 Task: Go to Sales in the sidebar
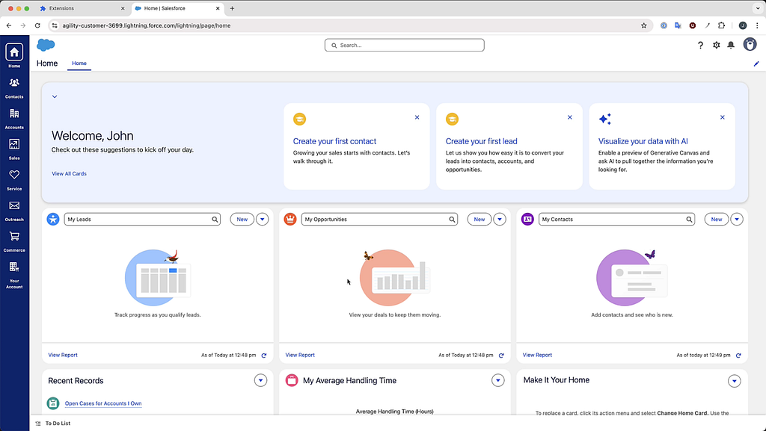[x=14, y=149]
